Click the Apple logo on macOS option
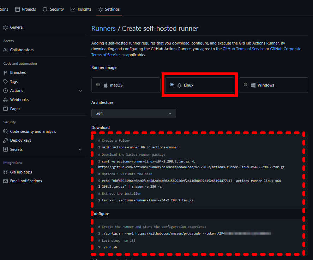The width and height of the screenshot is (313, 260). pyautogui.click(x=106, y=85)
